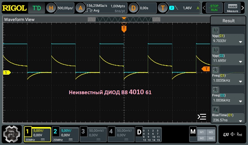The width and height of the screenshot is (248, 145).
Task: Click the orange trigger level marker on right edge
Action: [206, 68]
